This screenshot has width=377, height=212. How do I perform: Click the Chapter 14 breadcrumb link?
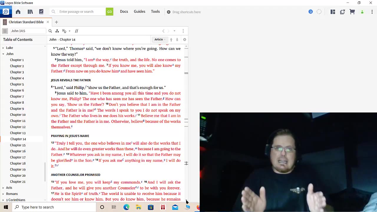(67, 39)
